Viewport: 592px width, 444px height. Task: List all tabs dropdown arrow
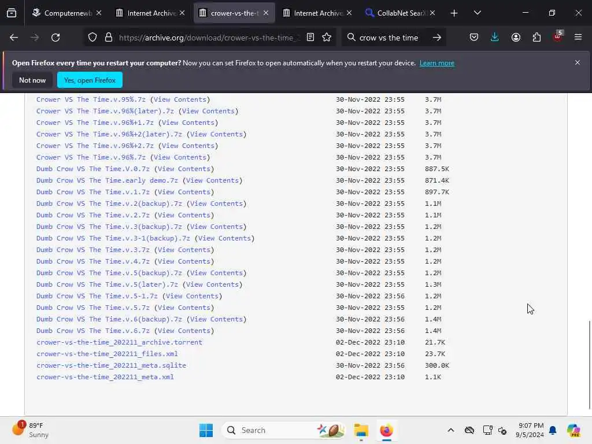pos(477,13)
